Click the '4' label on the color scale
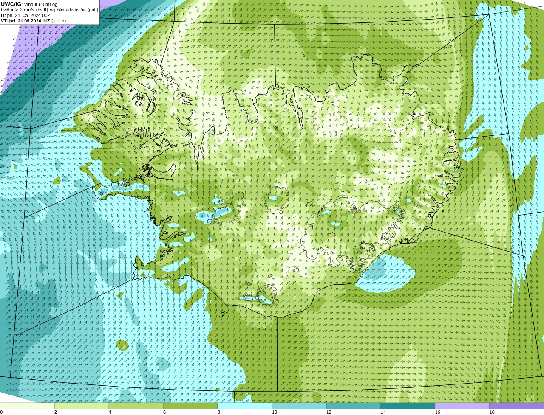The image size is (544, 415). click(x=110, y=412)
